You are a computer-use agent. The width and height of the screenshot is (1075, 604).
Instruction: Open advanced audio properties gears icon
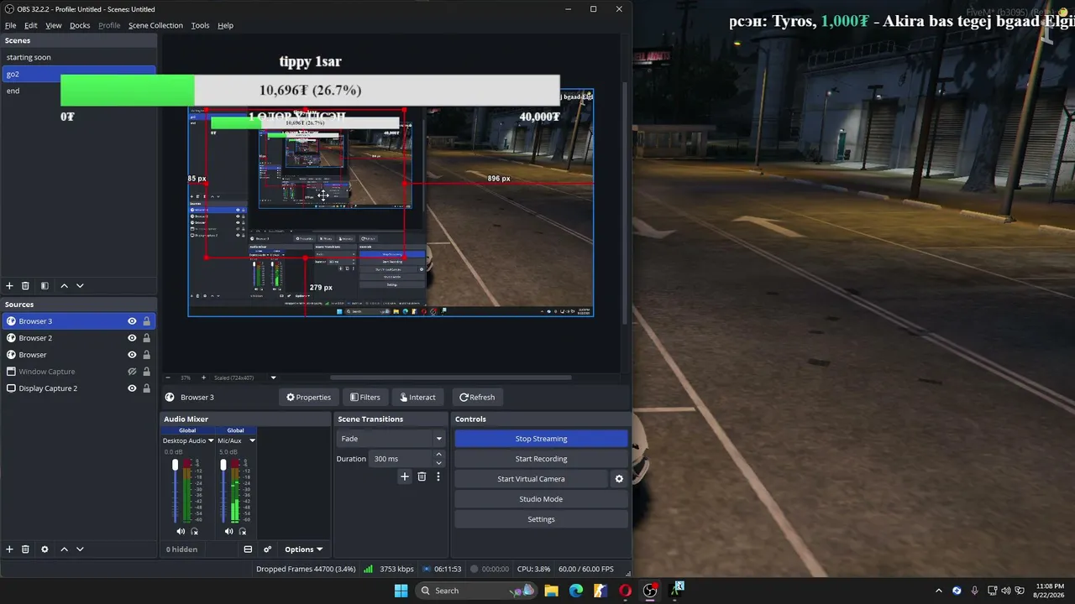[x=267, y=549]
